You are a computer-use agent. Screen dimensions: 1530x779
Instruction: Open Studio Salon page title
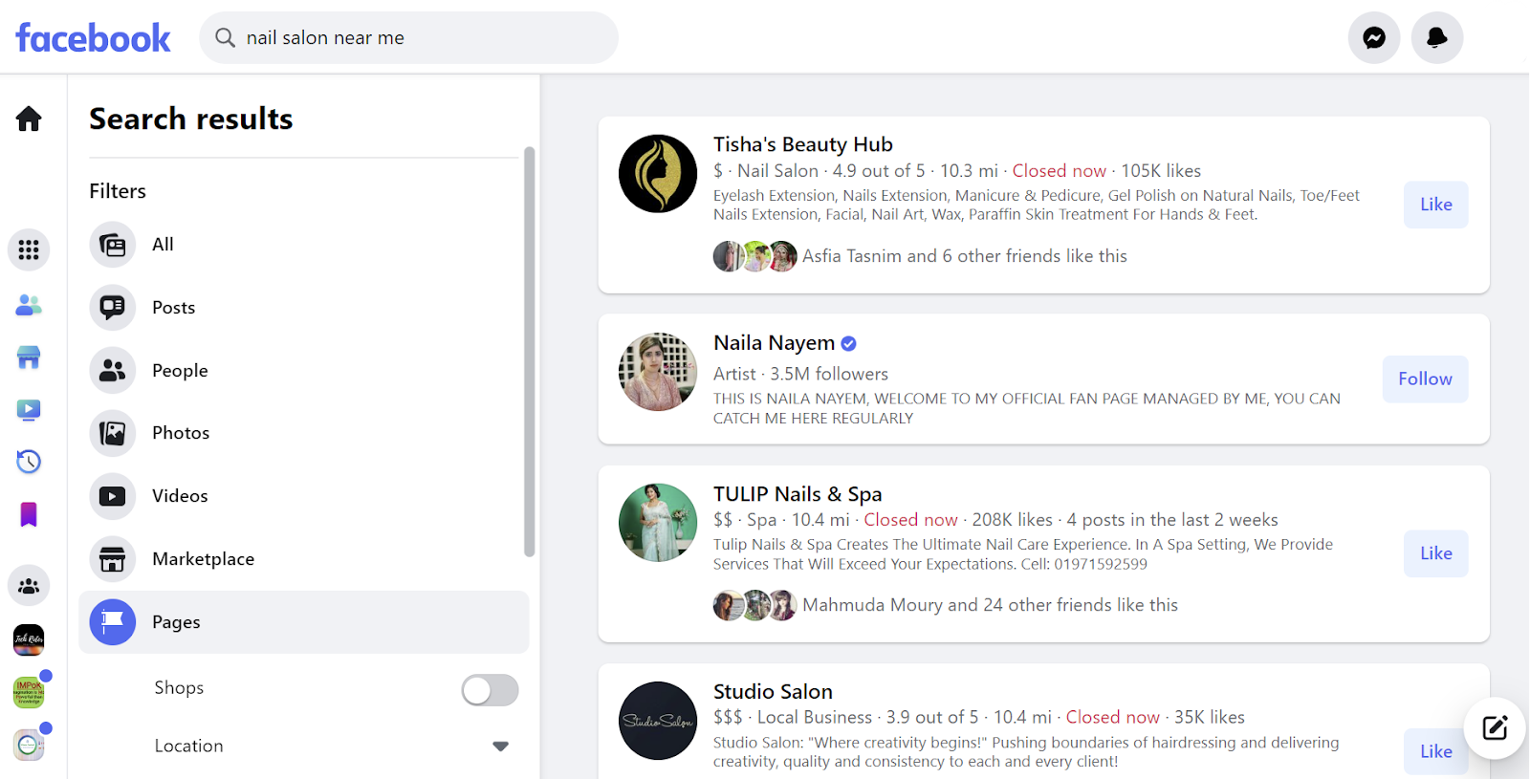[773, 691]
